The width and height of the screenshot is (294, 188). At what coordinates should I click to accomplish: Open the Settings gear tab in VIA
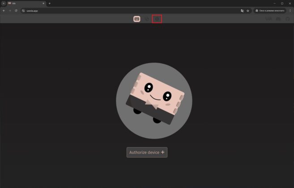pos(157,19)
